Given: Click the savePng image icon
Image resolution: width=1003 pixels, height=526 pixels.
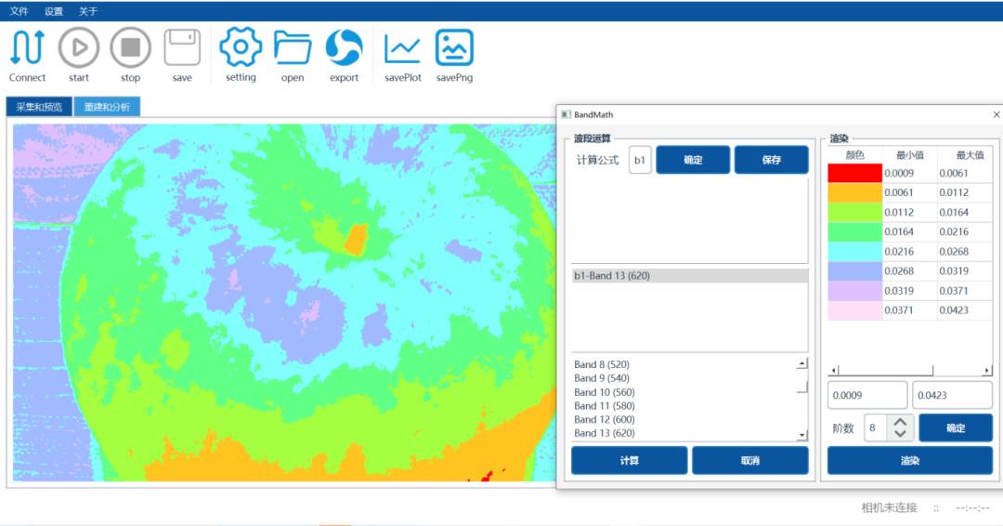Looking at the screenshot, I should click(454, 47).
